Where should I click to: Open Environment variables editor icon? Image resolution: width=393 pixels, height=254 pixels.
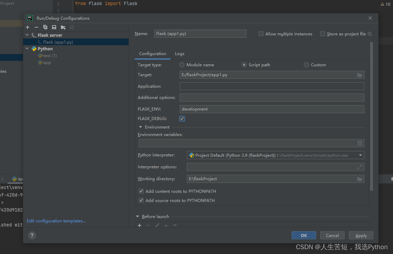point(360,143)
